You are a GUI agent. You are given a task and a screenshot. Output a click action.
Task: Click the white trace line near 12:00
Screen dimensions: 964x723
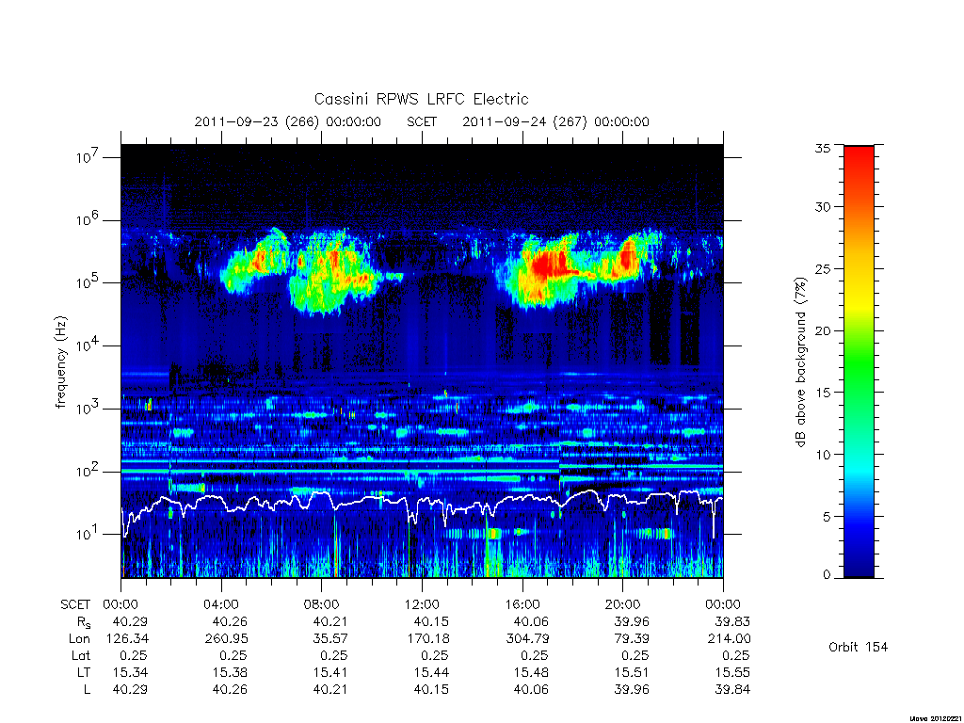pyautogui.click(x=422, y=502)
